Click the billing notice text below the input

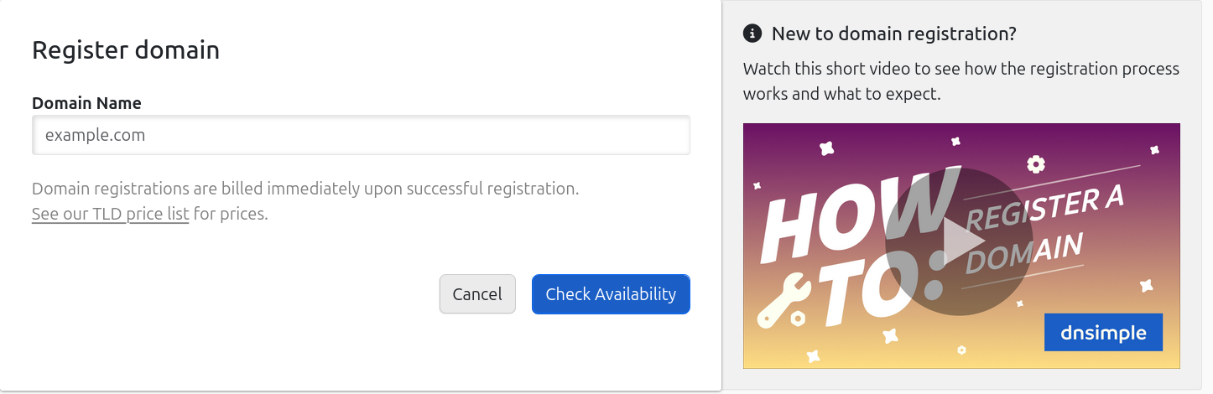tap(305, 189)
